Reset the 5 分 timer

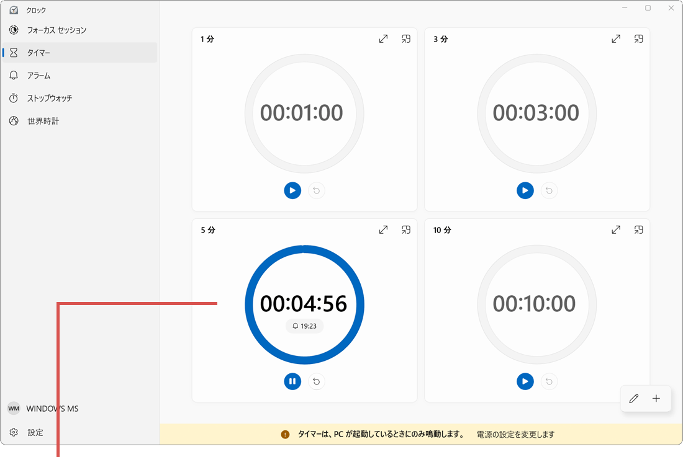[317, 381]
